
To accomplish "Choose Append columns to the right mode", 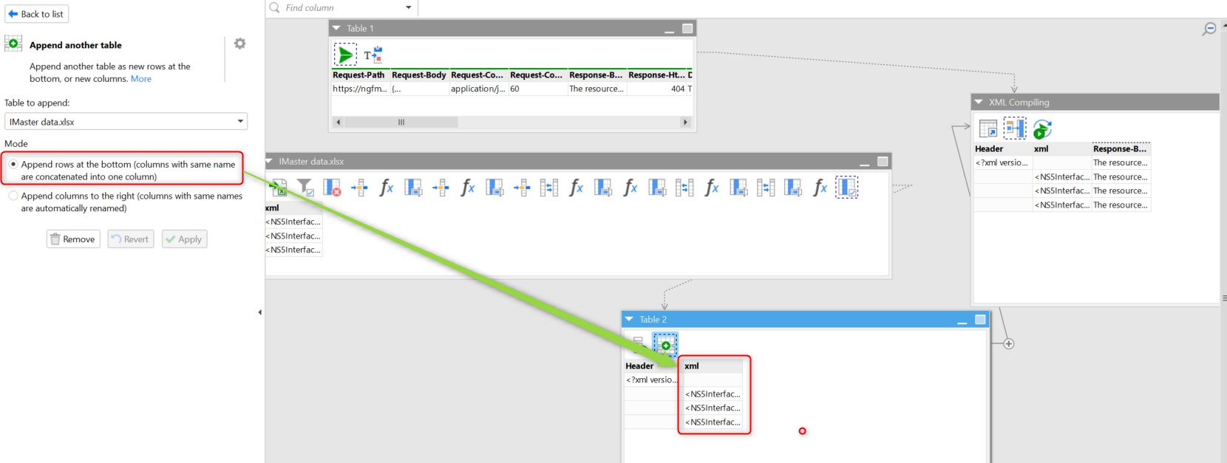I will coord(13,196).
